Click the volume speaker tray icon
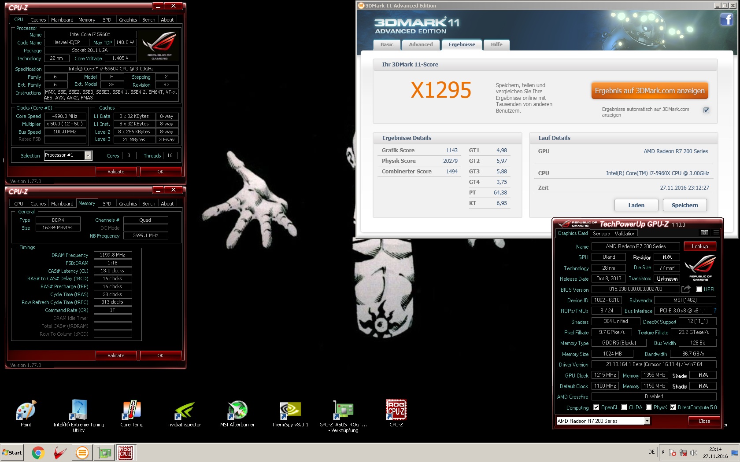The image size is (740, 462). 694,453
